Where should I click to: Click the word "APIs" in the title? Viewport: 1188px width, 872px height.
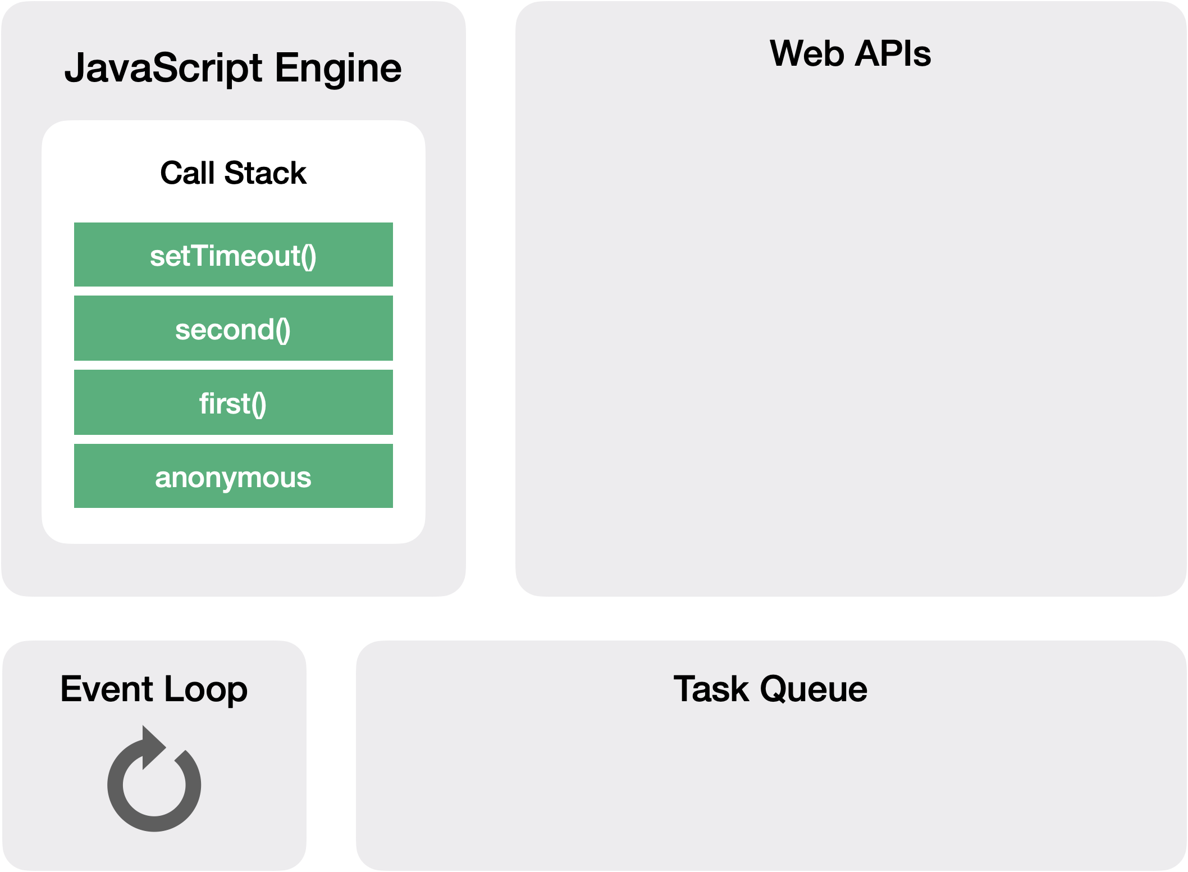coord(893,54)
